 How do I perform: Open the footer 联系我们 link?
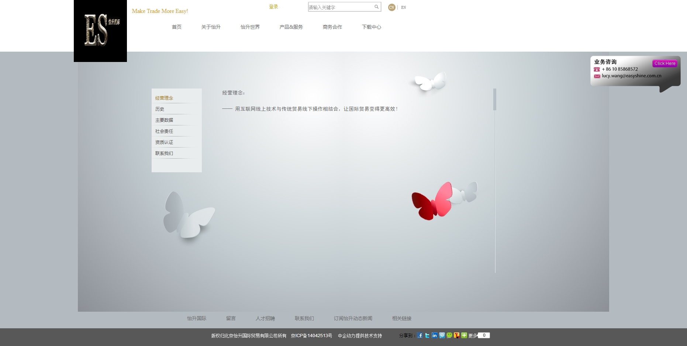pyautogui.click(x=304, y=318)
